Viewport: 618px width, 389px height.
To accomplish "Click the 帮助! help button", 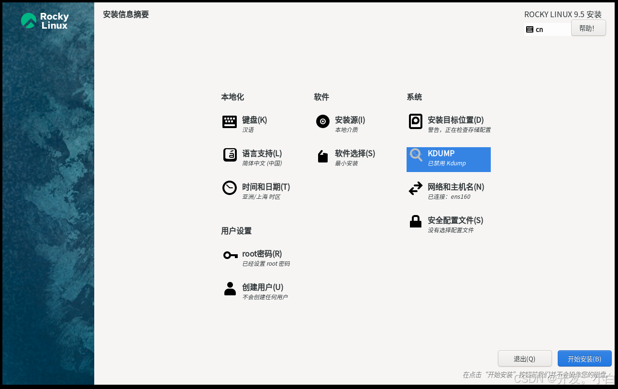I will pyautogui.click(x=588, y=28).
